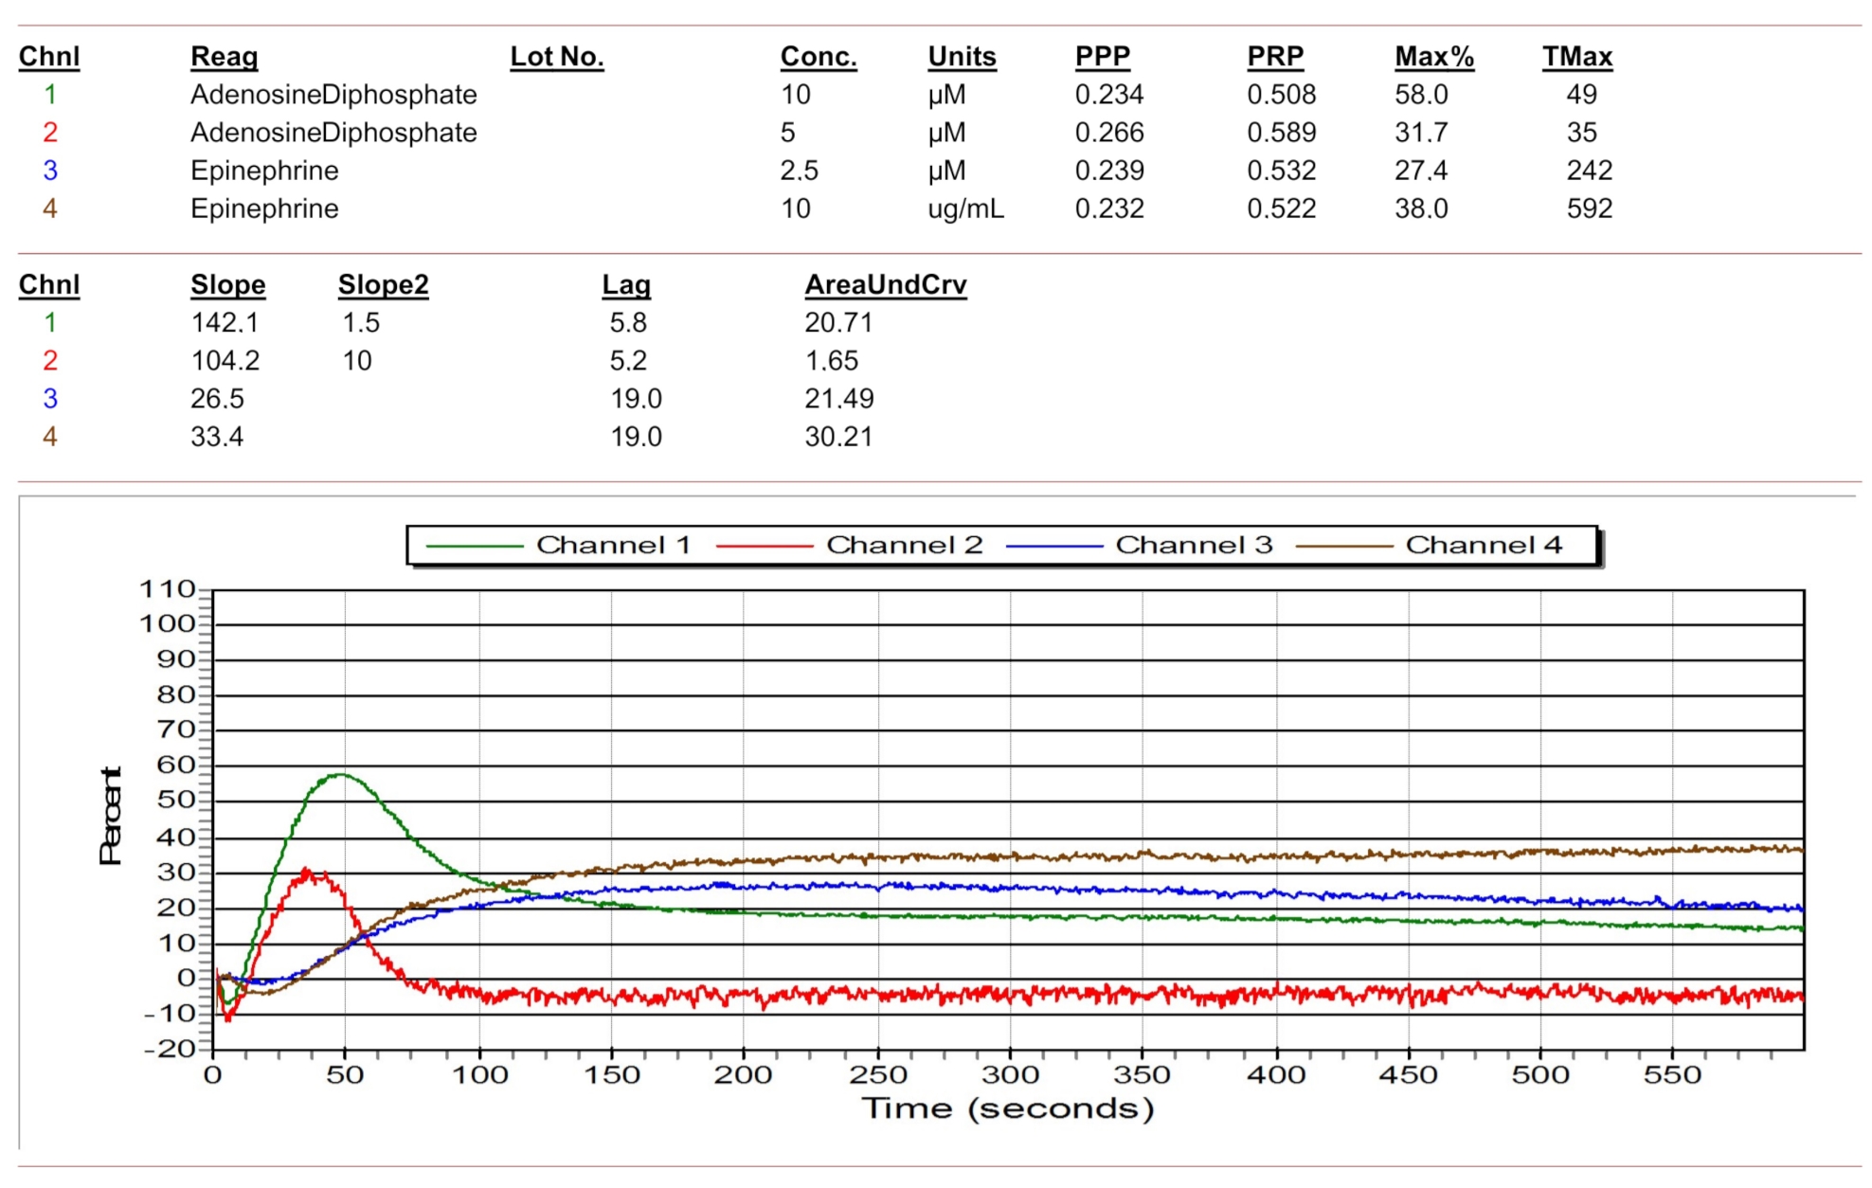
Task: Click area under curve value 1.65
Action: (x=832, y=361)
